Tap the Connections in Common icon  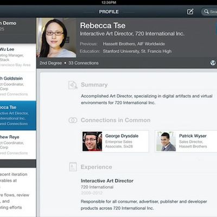[73, 120]
